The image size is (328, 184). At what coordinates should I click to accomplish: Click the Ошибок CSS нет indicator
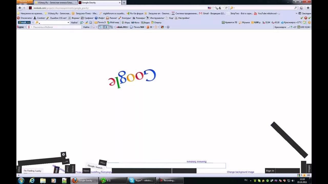click(x=57, y=18)
